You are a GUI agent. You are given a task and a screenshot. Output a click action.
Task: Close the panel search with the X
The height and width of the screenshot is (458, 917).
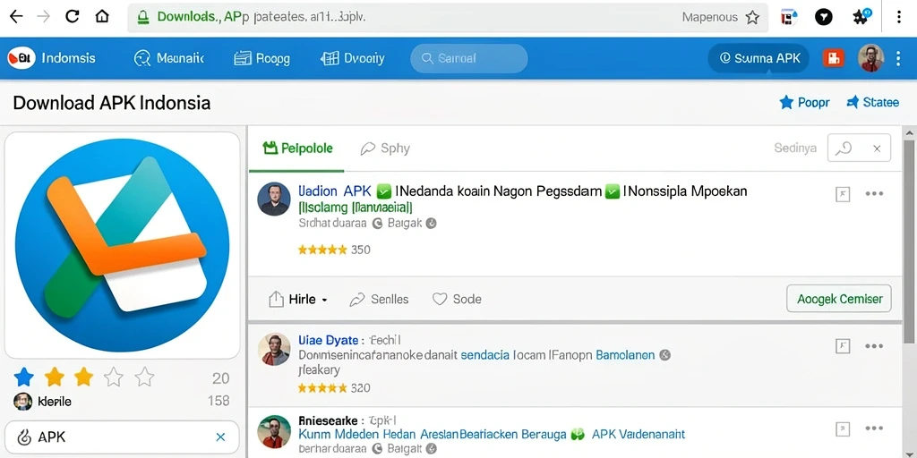pyautogui.click(x=877, y=148)
